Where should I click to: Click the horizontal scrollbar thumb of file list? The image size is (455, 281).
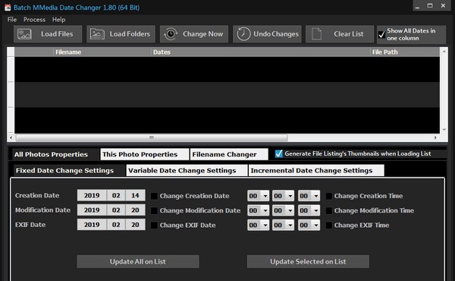152,137
